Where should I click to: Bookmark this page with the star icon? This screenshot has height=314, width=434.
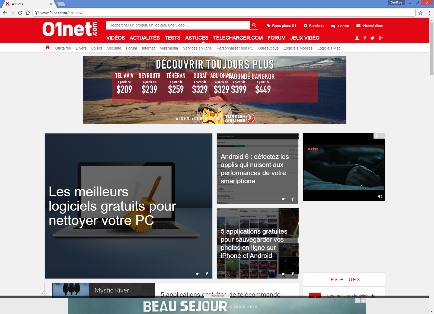[x=420, y=13]
